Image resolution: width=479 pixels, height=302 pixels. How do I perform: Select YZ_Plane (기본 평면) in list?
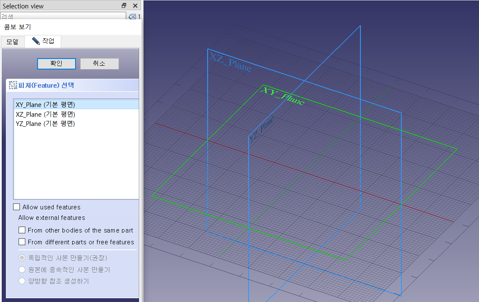(x=76, y=124)
